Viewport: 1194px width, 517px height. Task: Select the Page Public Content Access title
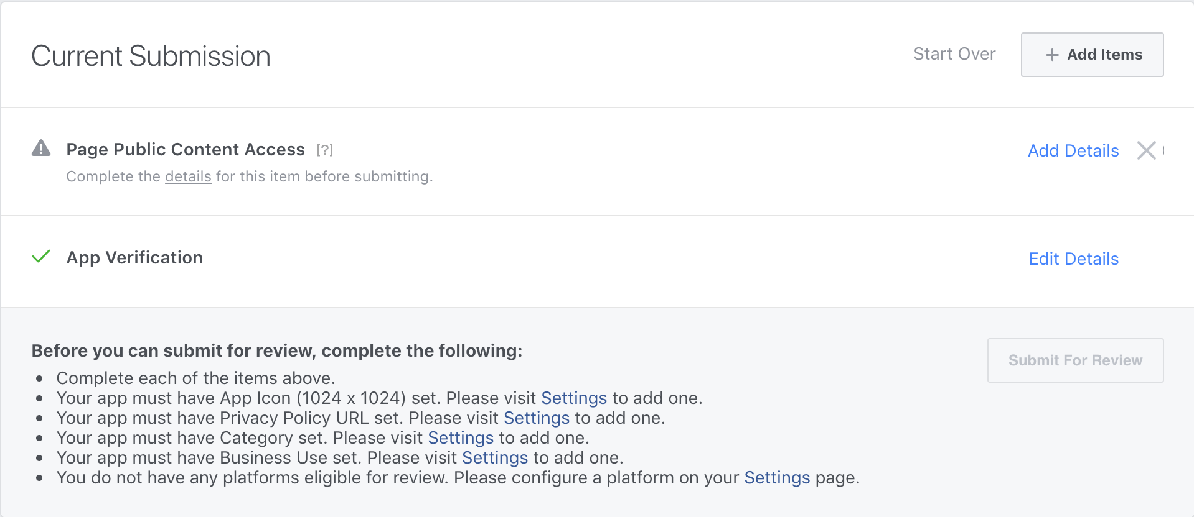[186, 150]
